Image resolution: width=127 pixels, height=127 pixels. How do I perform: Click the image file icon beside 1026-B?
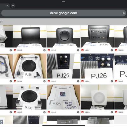click(83, 112)
